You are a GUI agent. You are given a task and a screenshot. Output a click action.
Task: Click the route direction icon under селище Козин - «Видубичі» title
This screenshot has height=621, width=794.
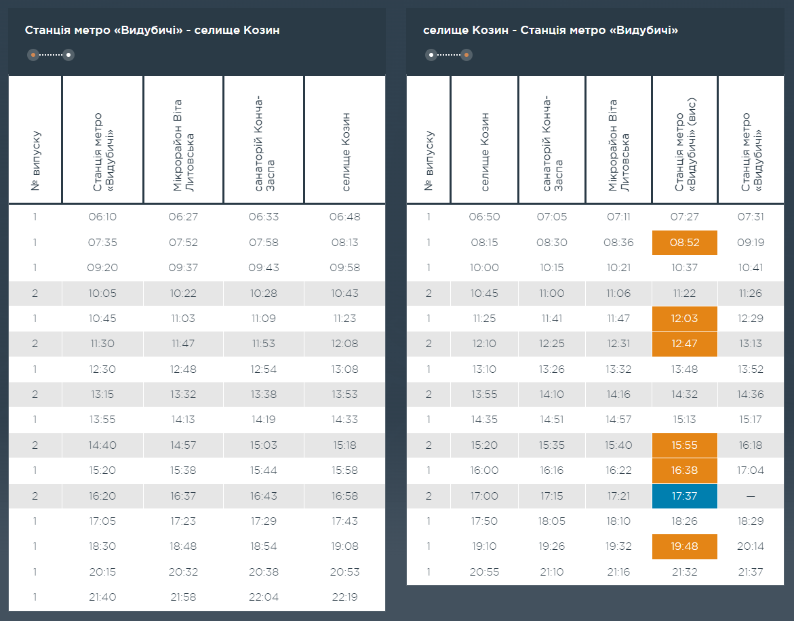point(448,55)
